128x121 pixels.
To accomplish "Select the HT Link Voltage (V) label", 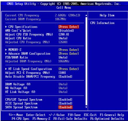I will click(x=20, y=92).
